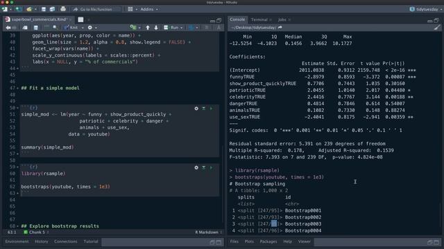Screen dimensions: 444x249
Task: Click the Knit button
Action: click(71, 28)
